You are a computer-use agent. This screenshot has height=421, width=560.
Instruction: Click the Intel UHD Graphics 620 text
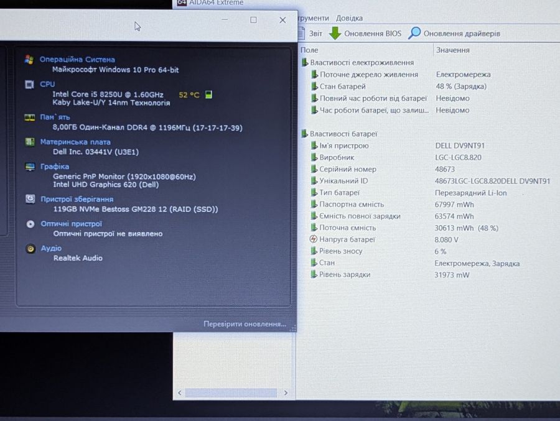tap(106, 185)
